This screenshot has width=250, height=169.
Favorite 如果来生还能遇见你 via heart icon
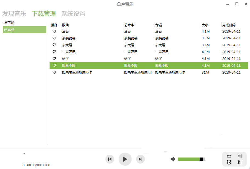54,72
